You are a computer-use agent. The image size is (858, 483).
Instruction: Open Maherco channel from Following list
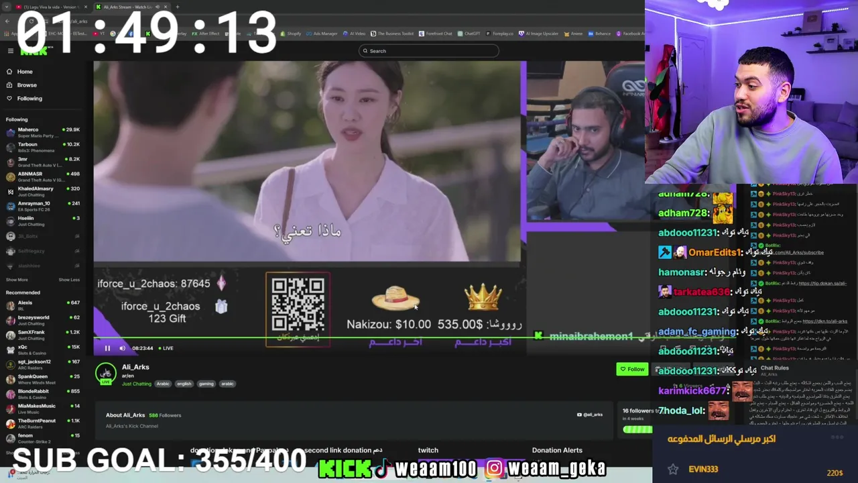pos(42,132)
